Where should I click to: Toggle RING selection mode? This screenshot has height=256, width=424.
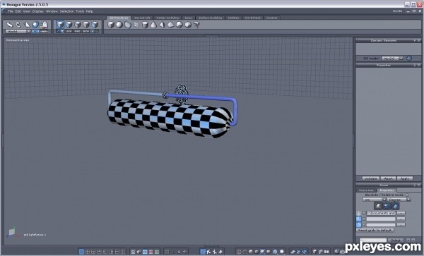pos(77,32)
